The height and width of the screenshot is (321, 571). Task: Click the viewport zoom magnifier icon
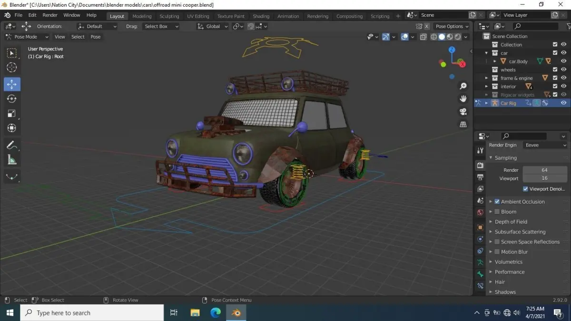[463, 86]
